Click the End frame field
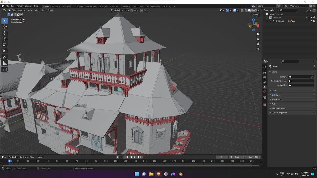This screenshot has height=178, width=317. tap(254, 157)
